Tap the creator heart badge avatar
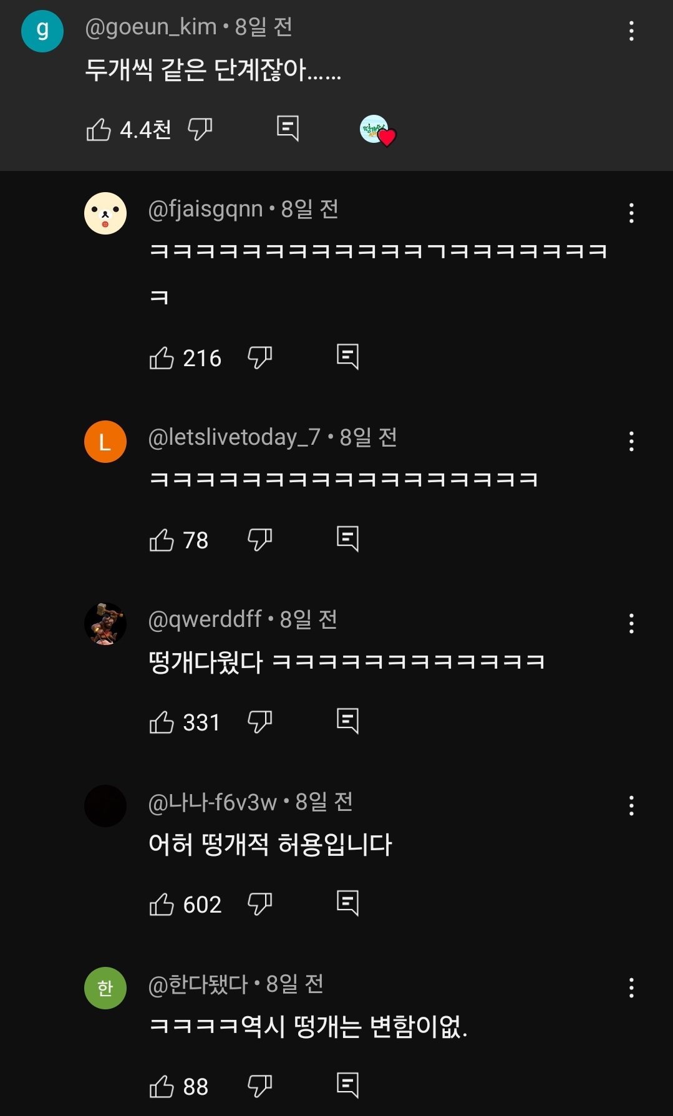 (x=377, y=130)
